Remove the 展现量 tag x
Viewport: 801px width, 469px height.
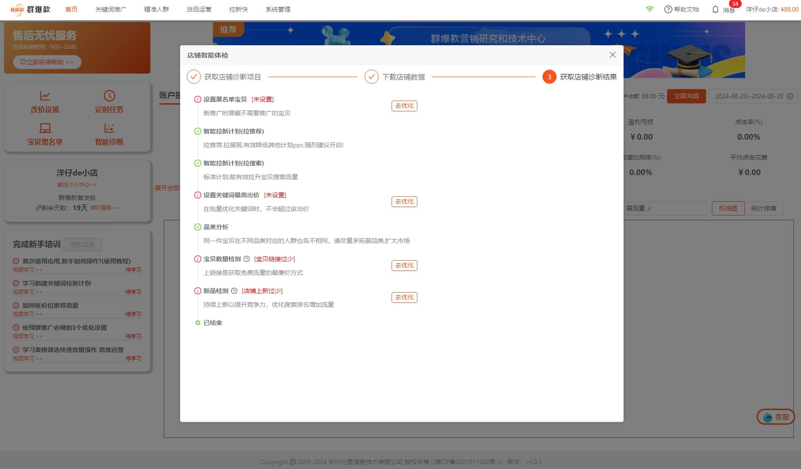click(649, 209)
